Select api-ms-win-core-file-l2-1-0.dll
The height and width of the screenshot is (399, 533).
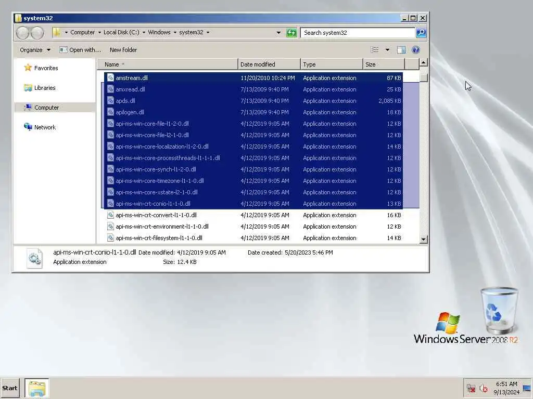(153, 135)
